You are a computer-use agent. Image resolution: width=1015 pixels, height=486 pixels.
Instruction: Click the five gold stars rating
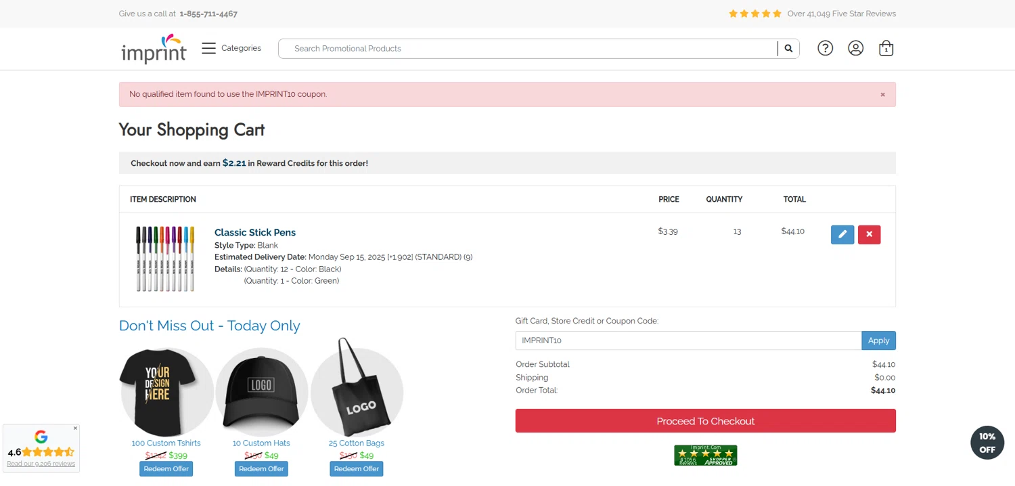pyautogui.click(x=755, y=14)
